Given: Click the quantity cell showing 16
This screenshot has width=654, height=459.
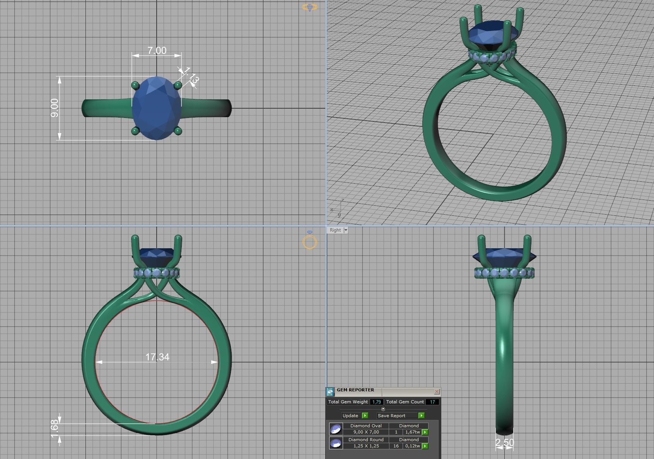Looking at the screenshot, I should [396, 446].
